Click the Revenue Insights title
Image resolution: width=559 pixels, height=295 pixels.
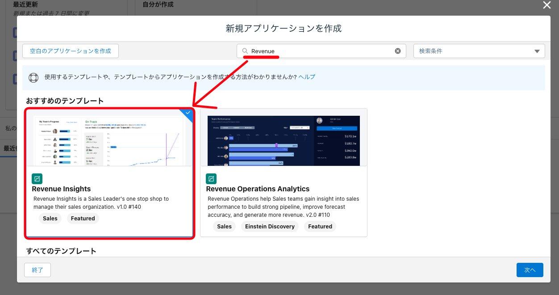point(61,189)
